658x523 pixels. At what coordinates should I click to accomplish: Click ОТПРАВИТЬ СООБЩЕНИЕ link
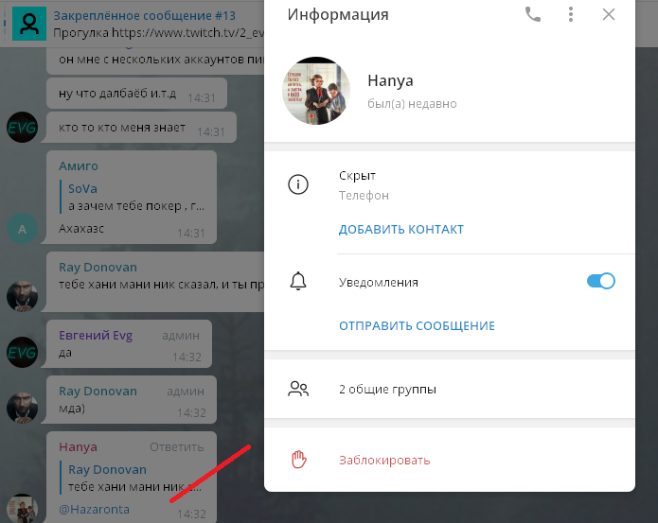(x=417, y=326)
